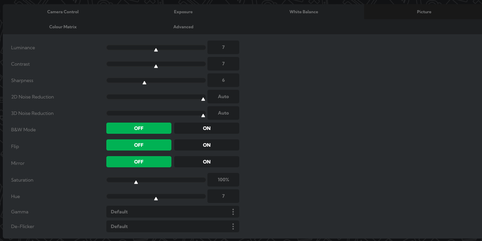Viewport: 482px width, 241px height.
Task: Click the 2D Noise Reduction slider handle
Action: pyautogui.click(x=203, y=99)
